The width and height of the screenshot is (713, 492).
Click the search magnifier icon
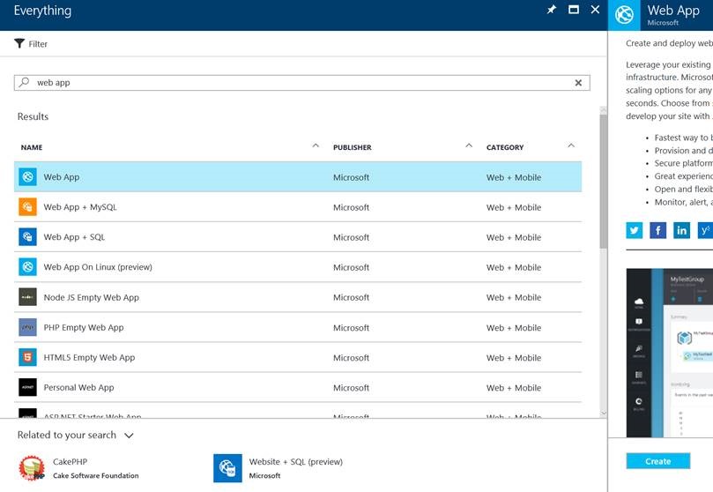[x=24, y=82]
